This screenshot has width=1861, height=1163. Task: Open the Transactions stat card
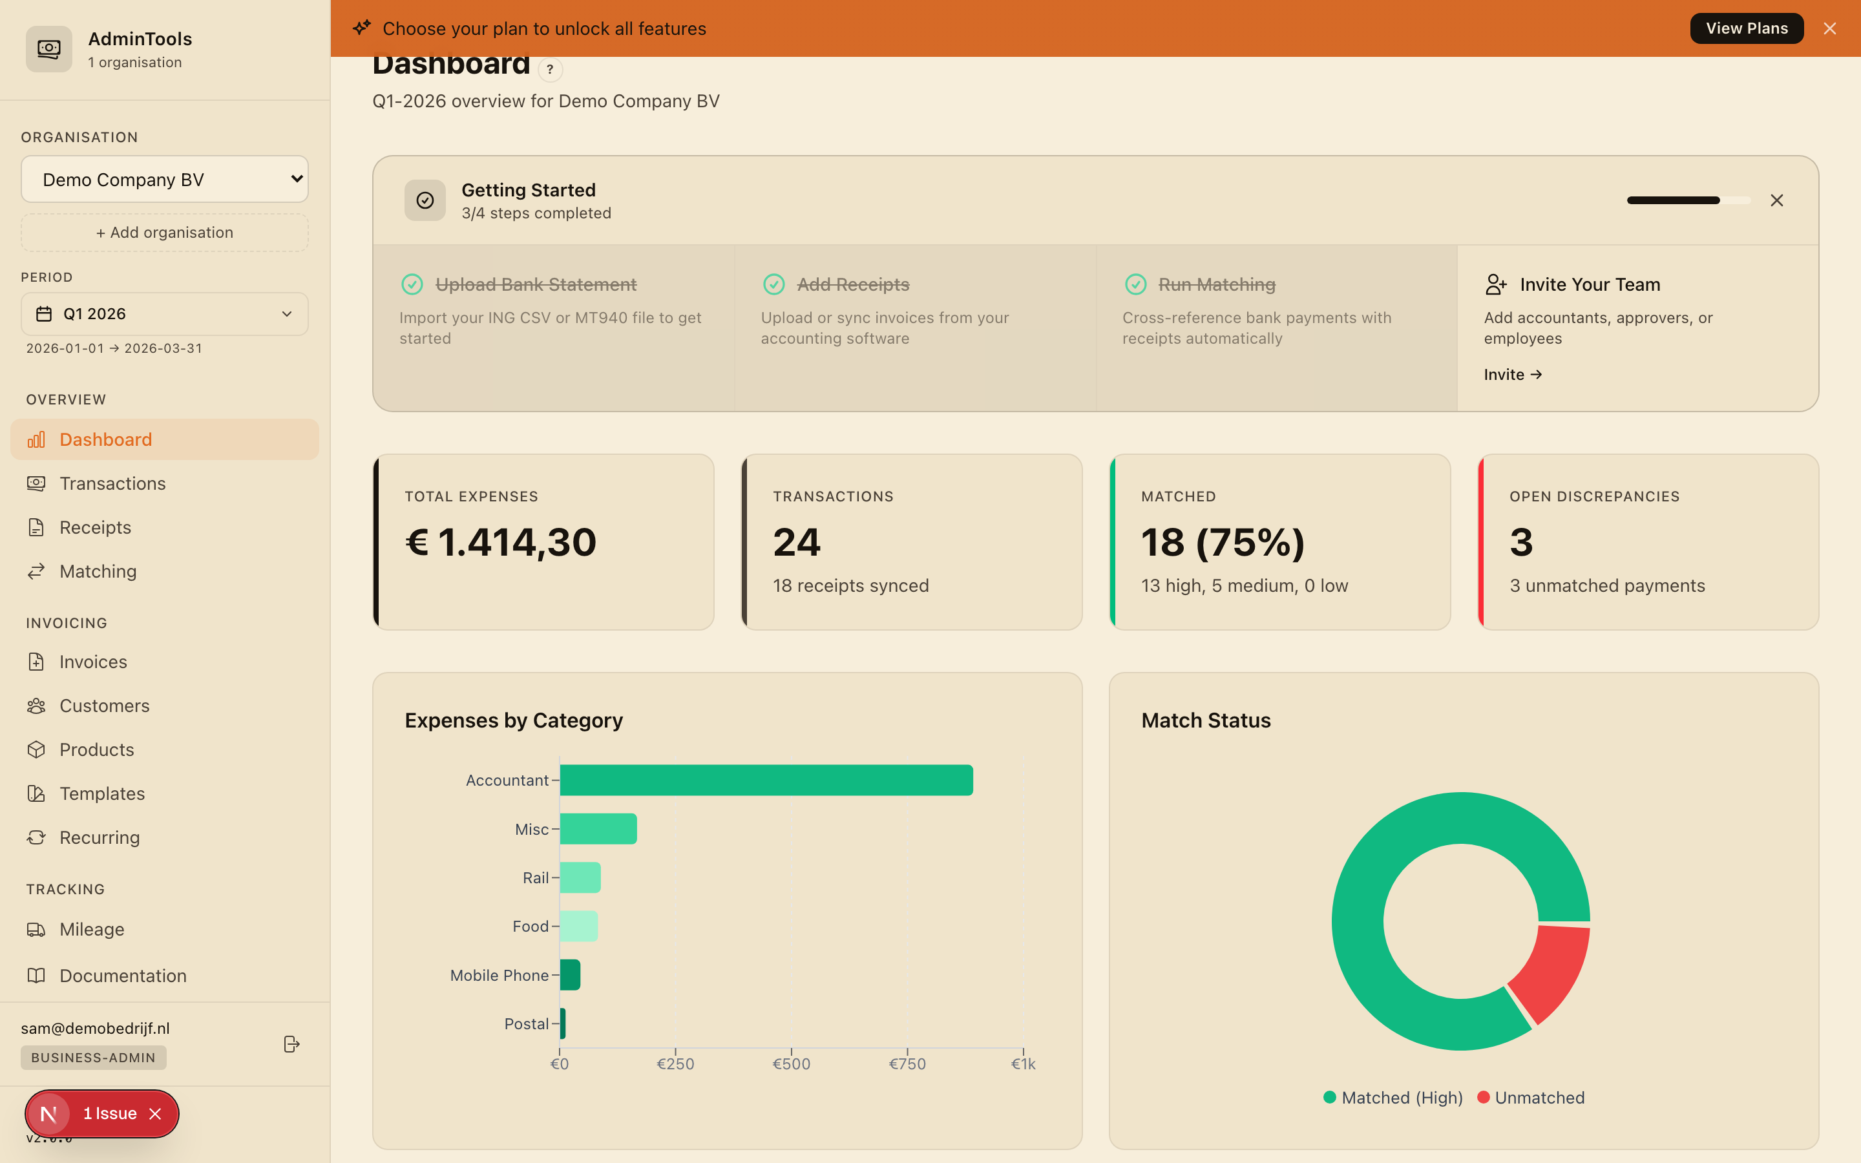pos(911,541)
